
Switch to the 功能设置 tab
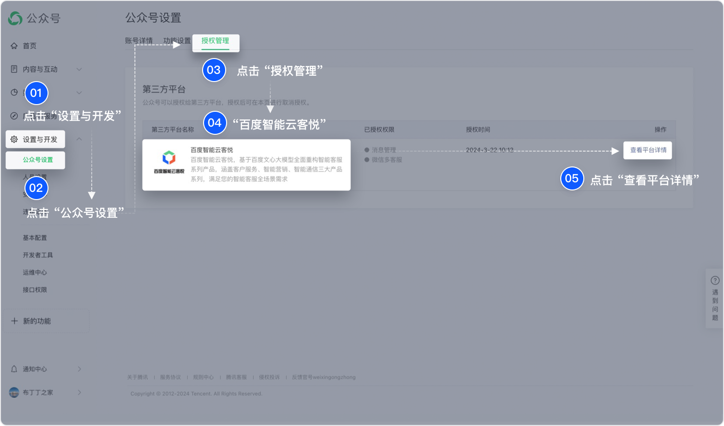177,41
